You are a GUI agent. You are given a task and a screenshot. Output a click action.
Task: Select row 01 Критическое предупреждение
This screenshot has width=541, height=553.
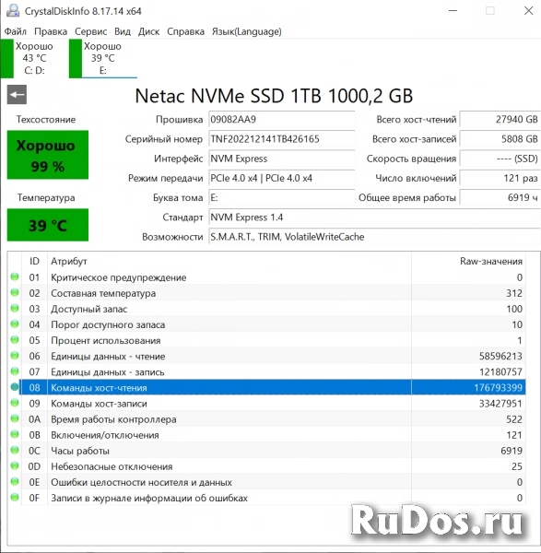pos(268,277)
